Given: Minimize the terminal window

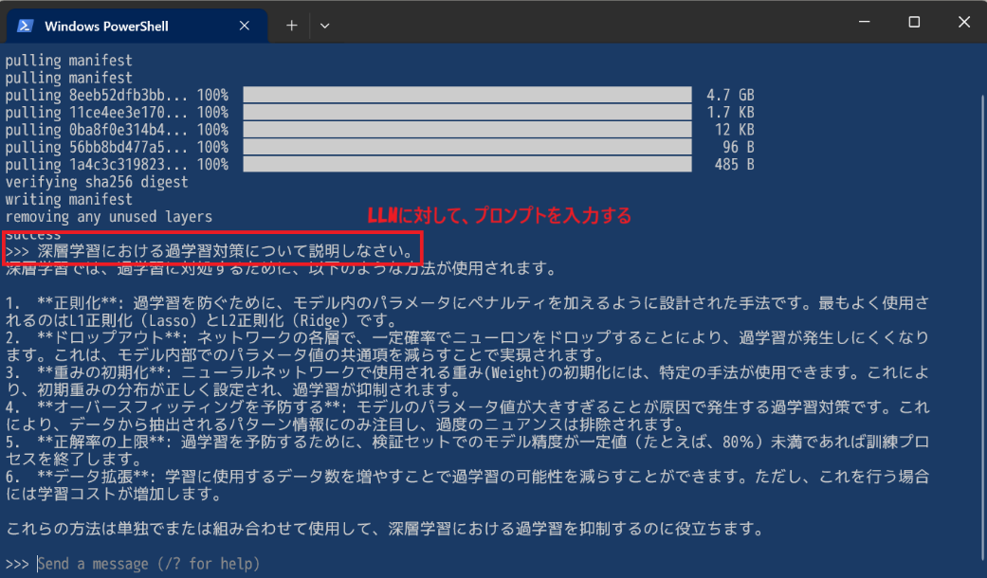Looking at the screenshot, I should pyautogui.click(x=865, y=22).
